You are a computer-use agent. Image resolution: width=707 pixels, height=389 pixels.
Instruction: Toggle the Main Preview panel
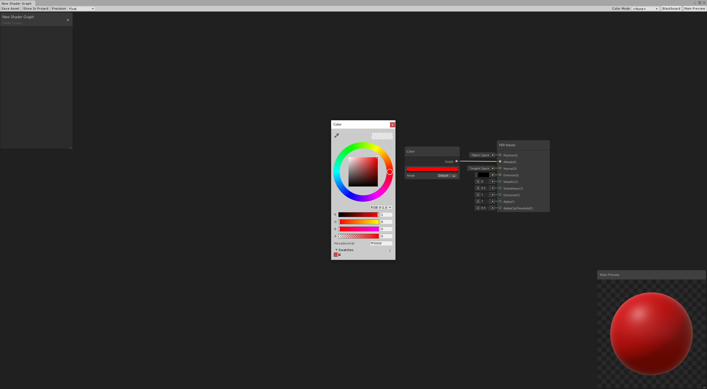point(694,9)
